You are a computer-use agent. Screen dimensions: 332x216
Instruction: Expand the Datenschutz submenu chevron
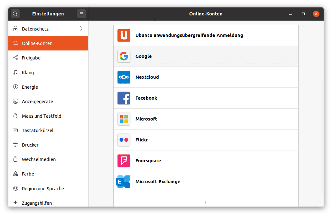81,29
